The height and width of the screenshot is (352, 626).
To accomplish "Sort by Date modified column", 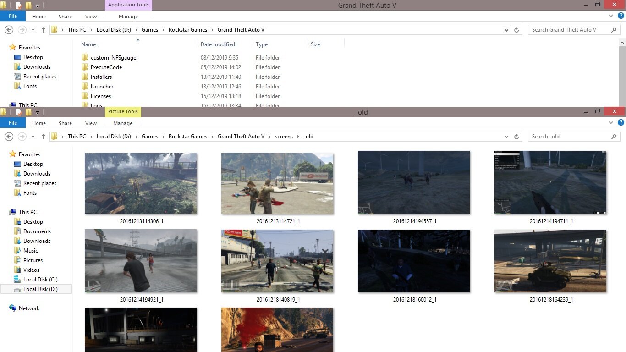I will [x=218, y=44].
